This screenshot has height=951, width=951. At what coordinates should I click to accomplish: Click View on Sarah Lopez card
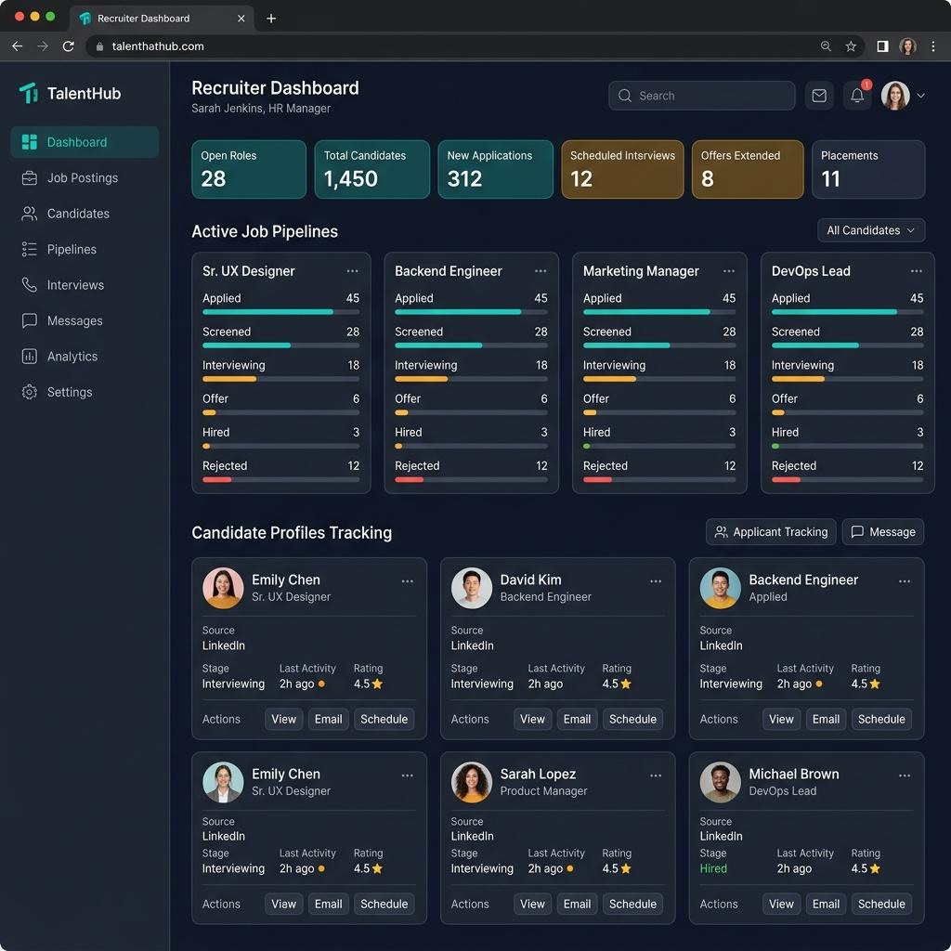click(532, 904)
